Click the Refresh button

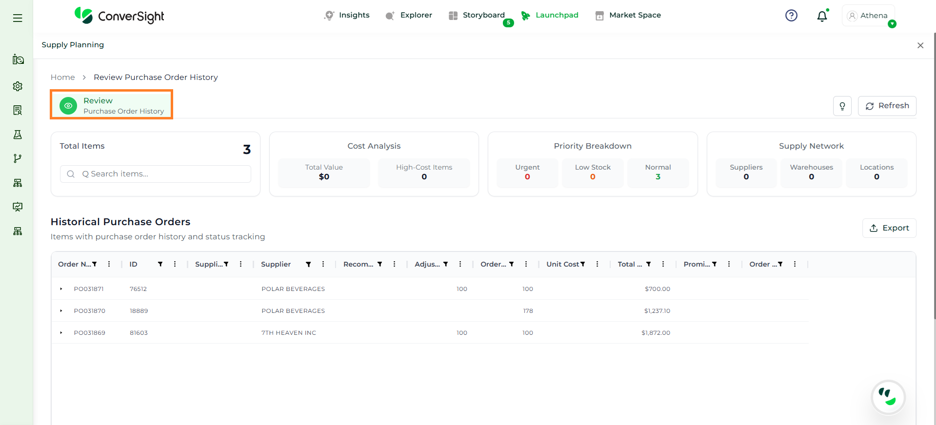(887, 106)
